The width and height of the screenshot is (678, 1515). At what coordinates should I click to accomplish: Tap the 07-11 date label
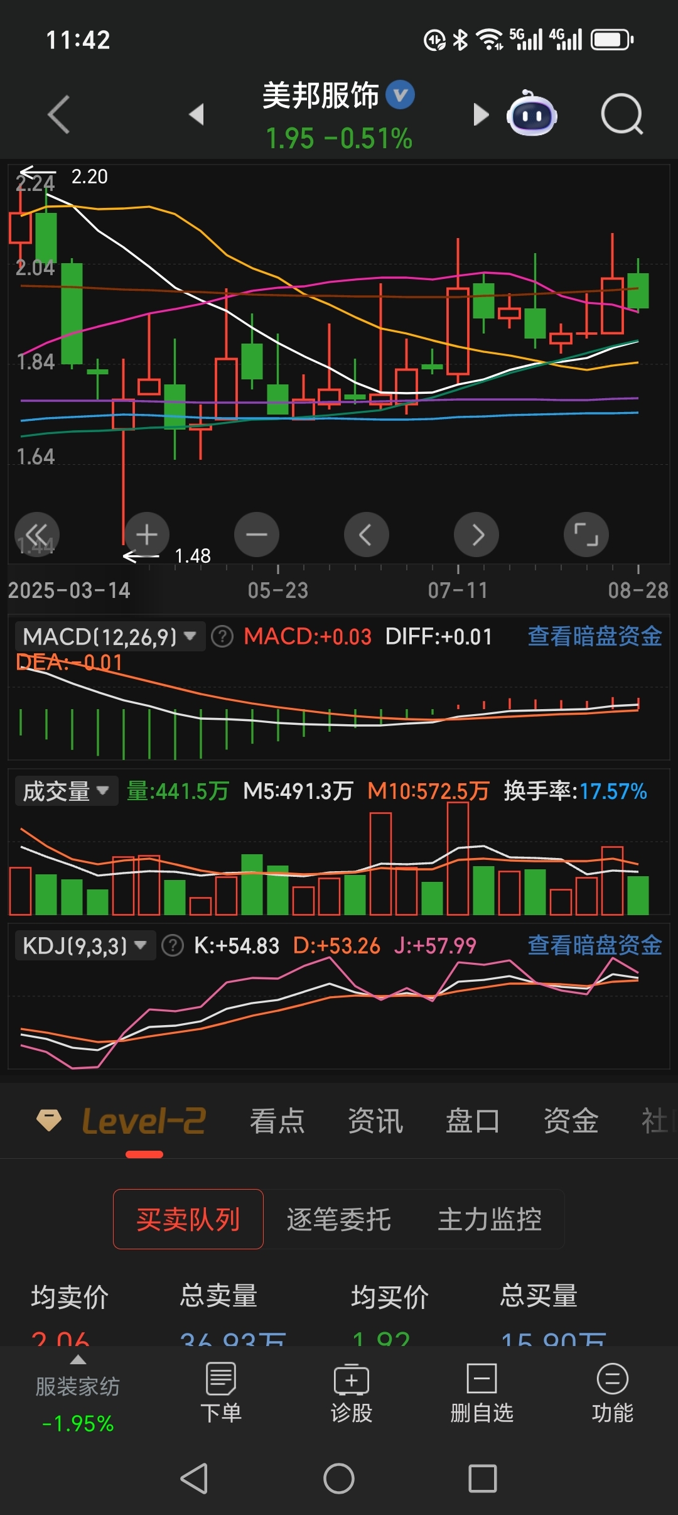pyautogui.click(x=458, y=590)
